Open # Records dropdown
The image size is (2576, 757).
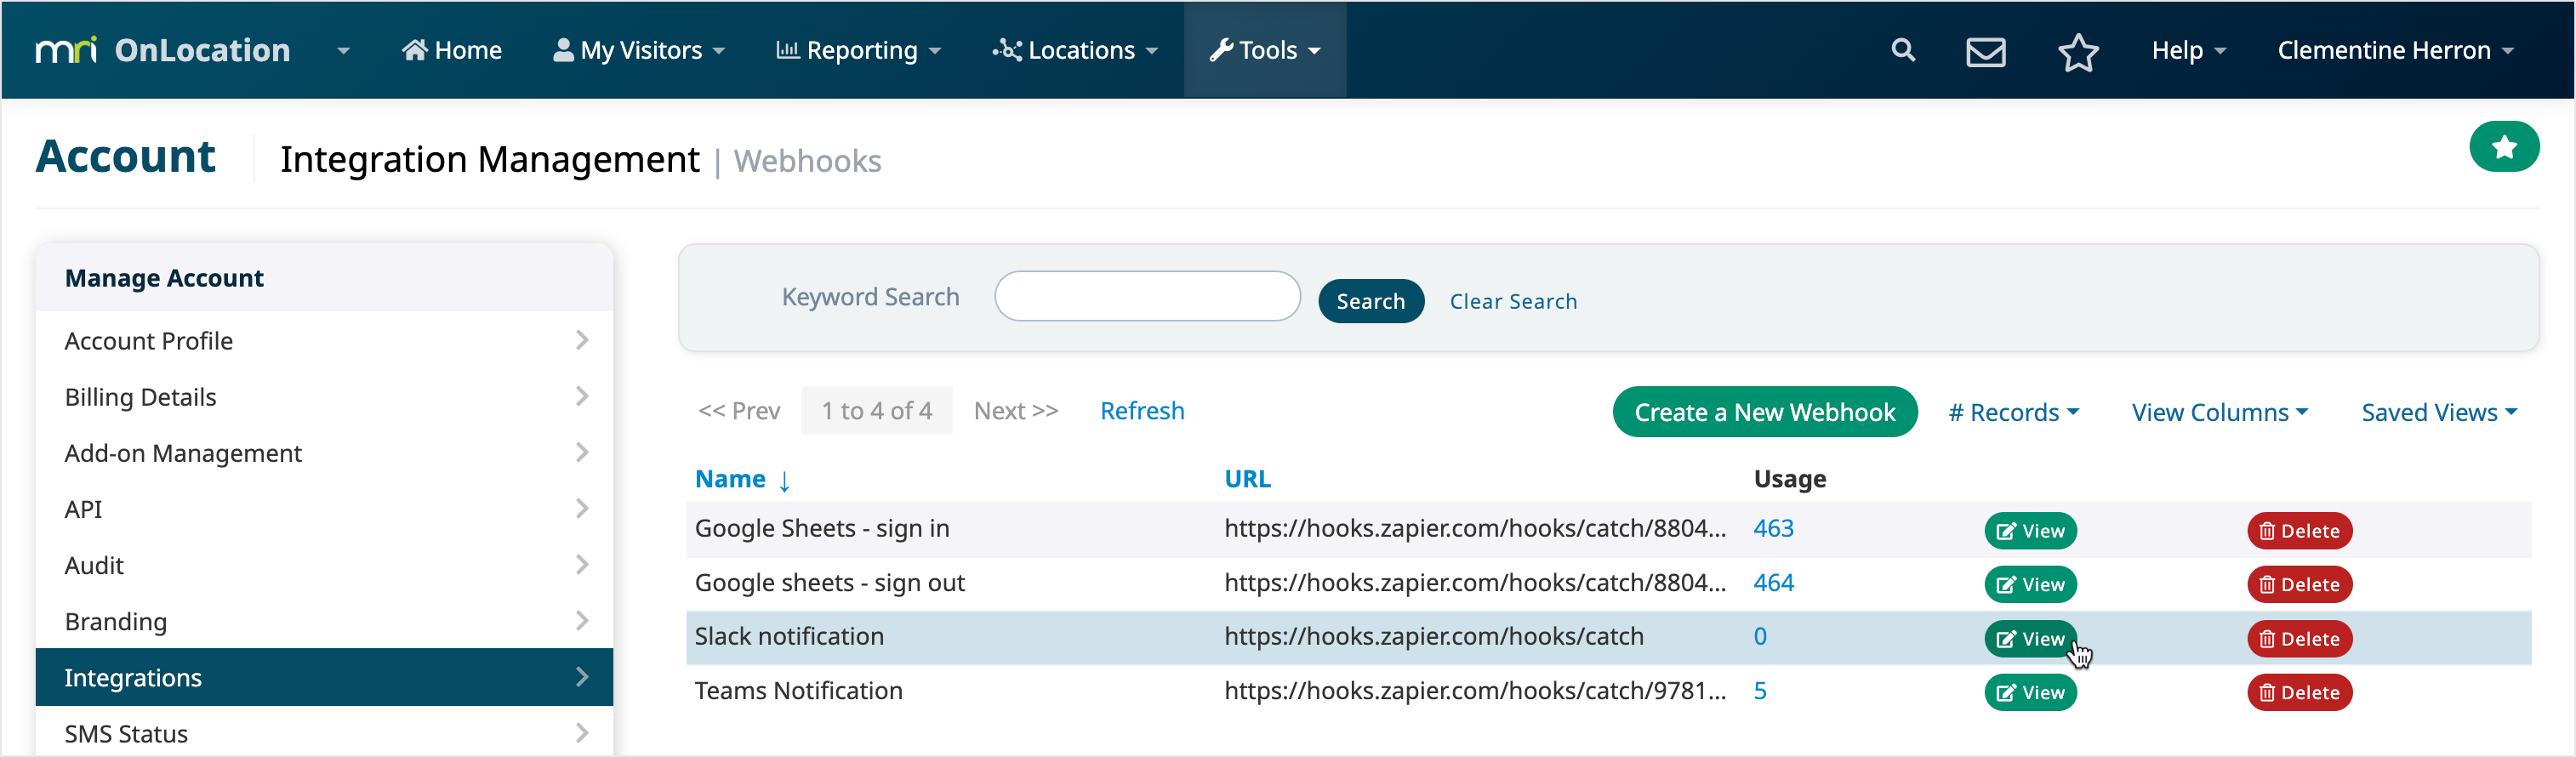pos(2013,412)
